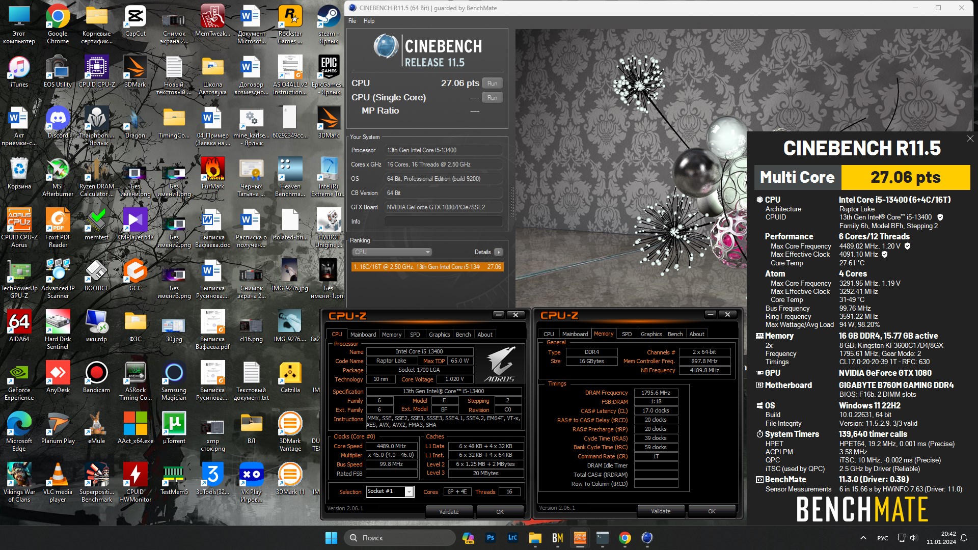Close the BenchMate result overlay
This screenshot has width=978, height=550.
[x=970, y=139]
